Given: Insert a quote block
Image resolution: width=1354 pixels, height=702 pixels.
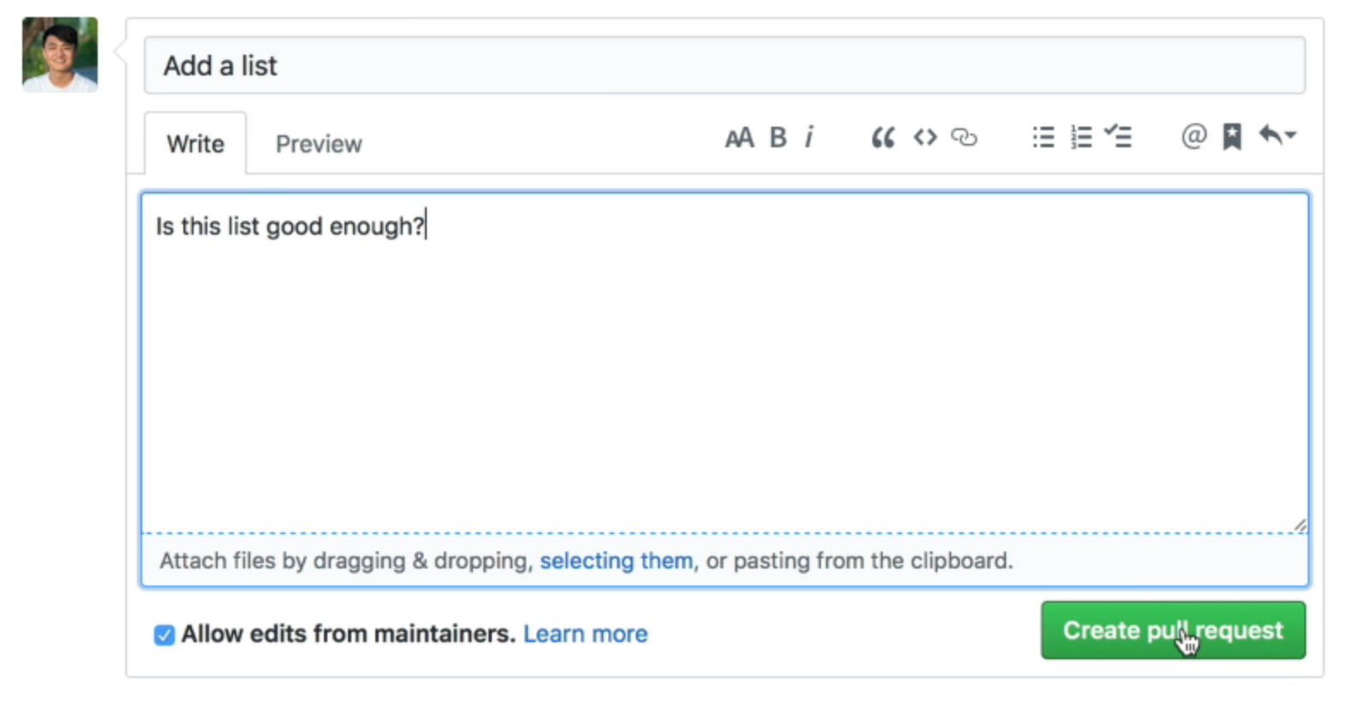Looking at the screenshot, I should pos(883,137).
